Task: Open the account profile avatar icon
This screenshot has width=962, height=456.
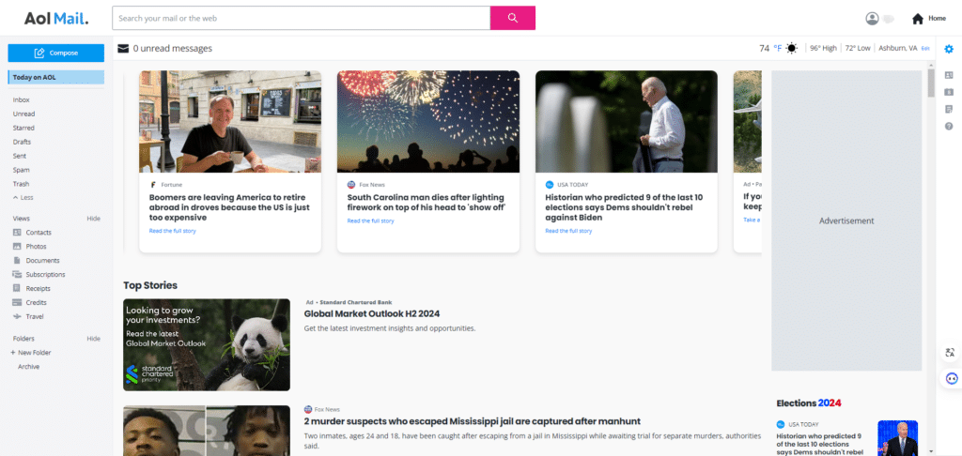Action: point(872,19)
